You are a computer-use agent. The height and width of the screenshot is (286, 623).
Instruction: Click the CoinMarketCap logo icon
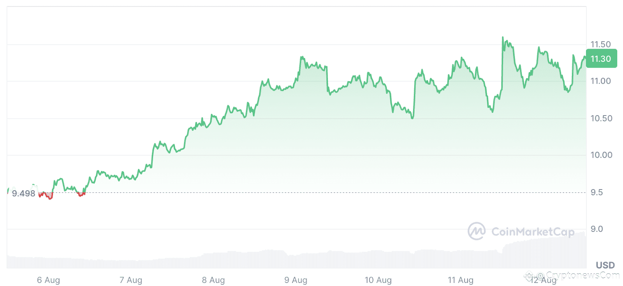[477, 231]
